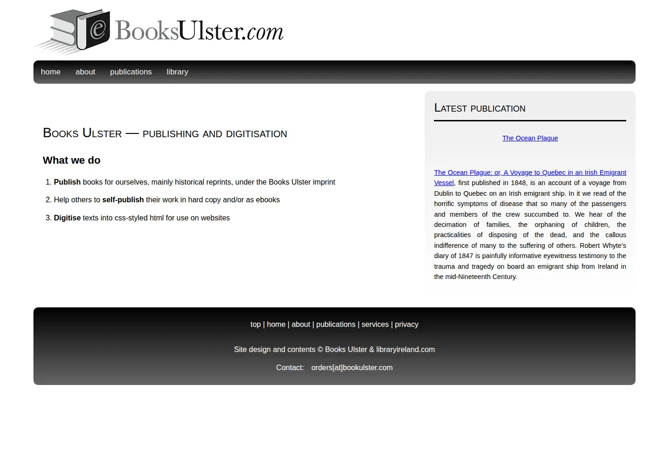Follow the centered 'The Ocean Plague' link
The width and height of the screenshot is (669, 465).
click(530, 138)
